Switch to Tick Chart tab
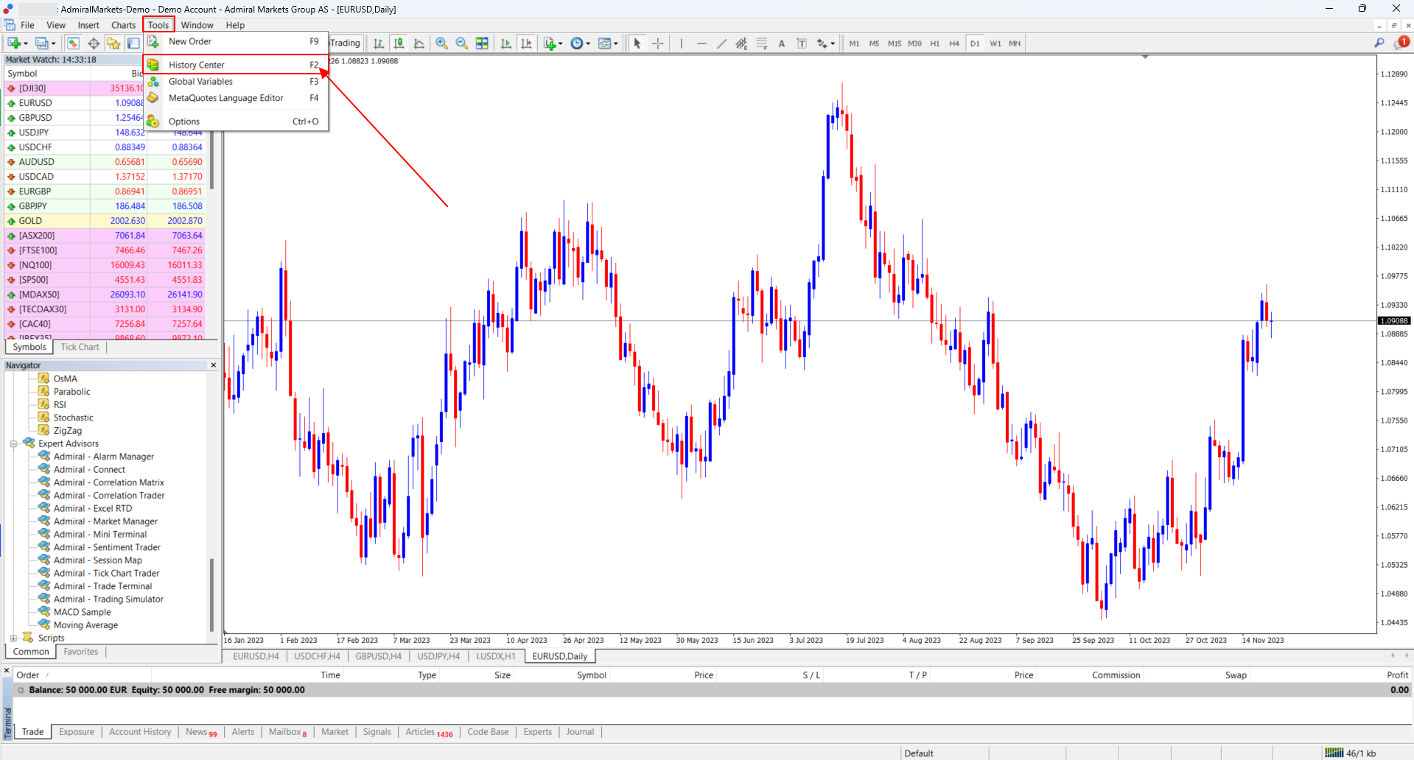The width and height of the screenshot is (1414, 760). tap(80, 348)
